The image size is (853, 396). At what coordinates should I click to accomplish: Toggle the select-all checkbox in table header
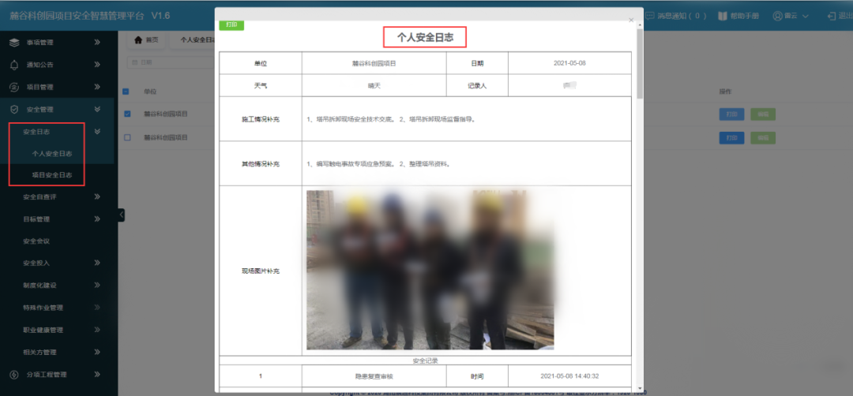(126, 92)
